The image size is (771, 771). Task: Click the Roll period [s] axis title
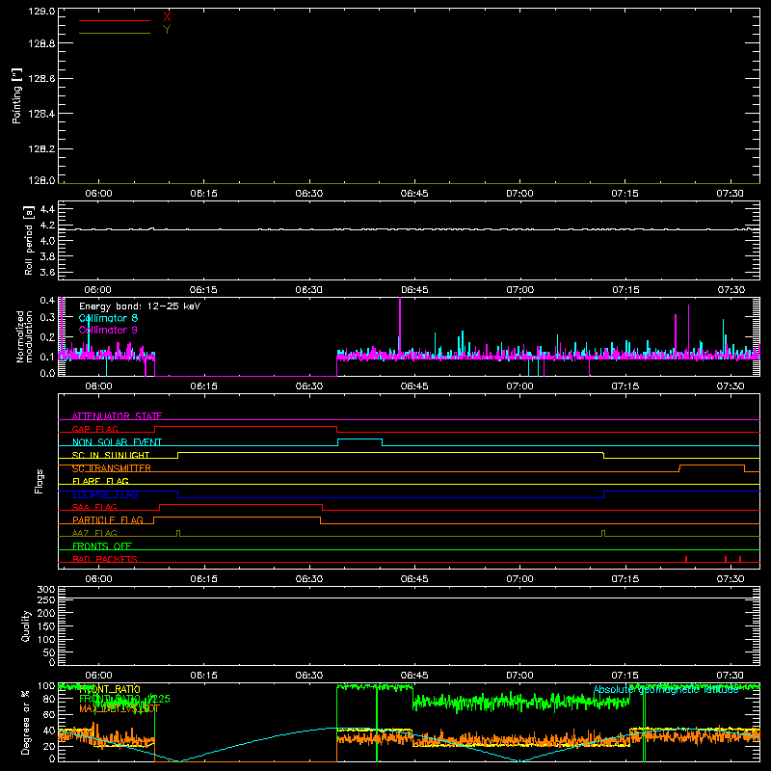(29, 240)
